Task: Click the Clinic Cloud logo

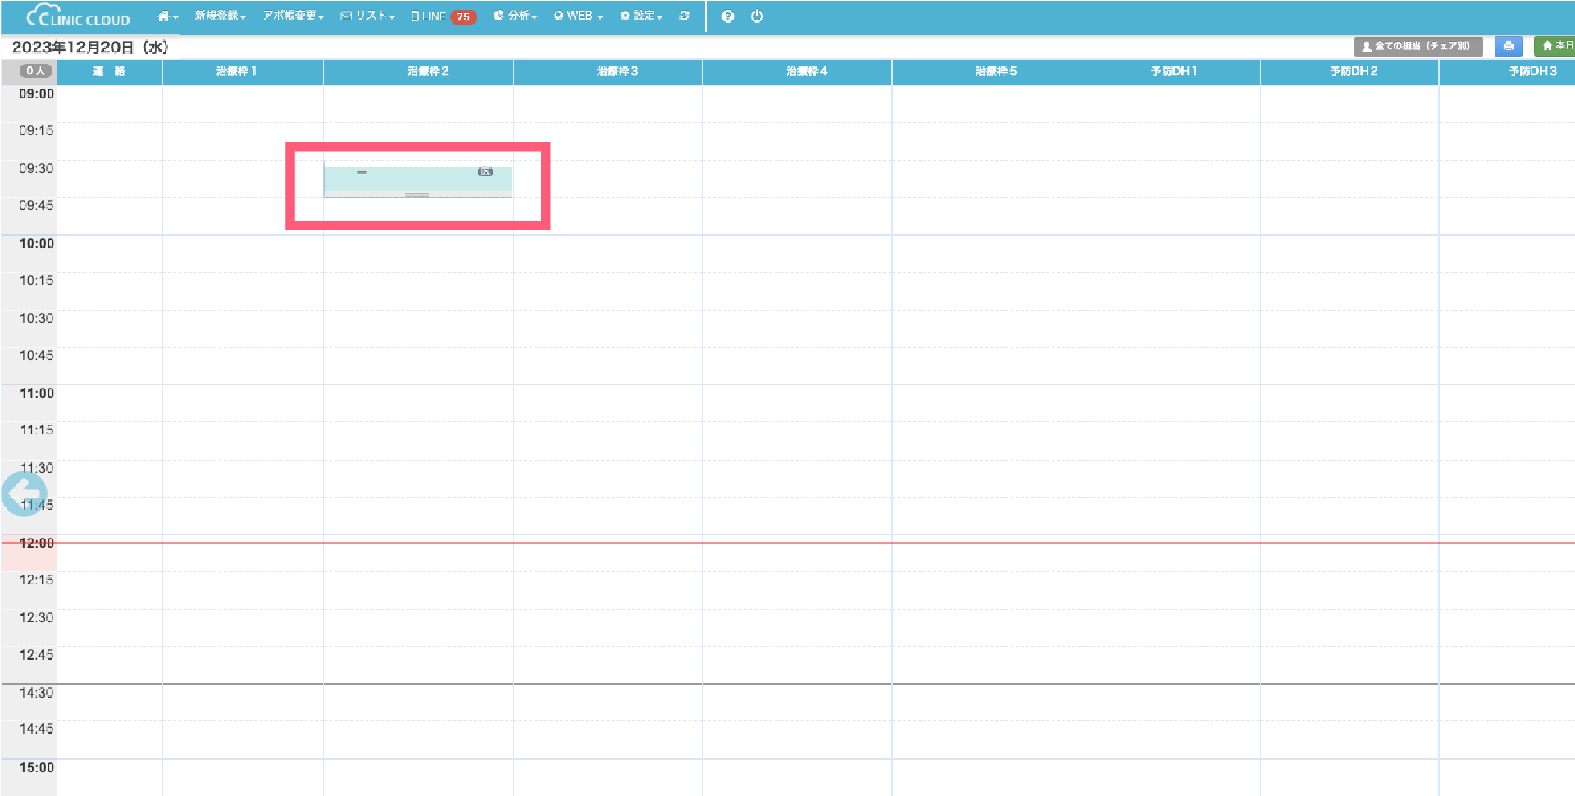Action: click(x=78, y=16)
